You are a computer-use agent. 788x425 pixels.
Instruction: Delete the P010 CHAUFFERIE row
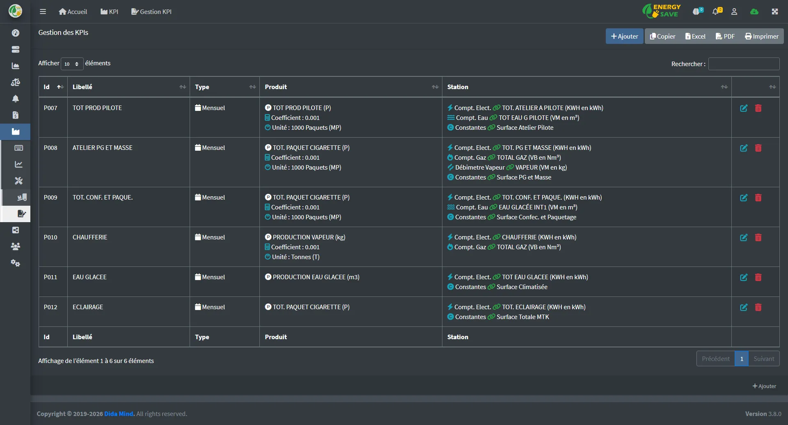coord(758,237)
